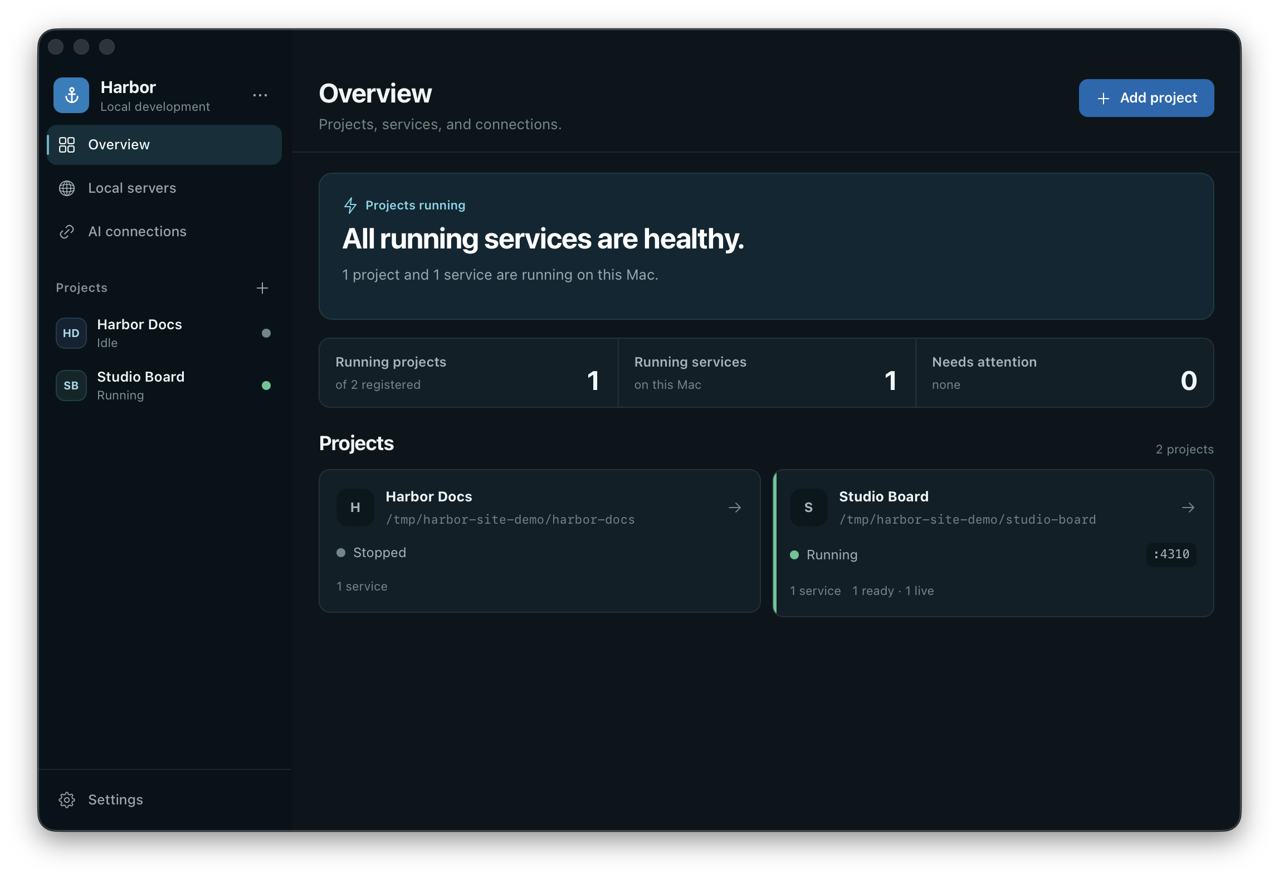Click the green Running dot on Studio Board card
Screen dimensions: 1279x878
pyautogui.click(x=794, y=555)
